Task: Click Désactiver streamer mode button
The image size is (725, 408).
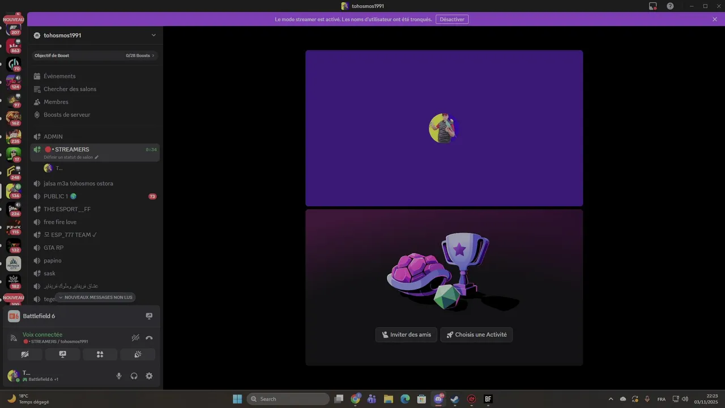Action: [x=452, y=19]
